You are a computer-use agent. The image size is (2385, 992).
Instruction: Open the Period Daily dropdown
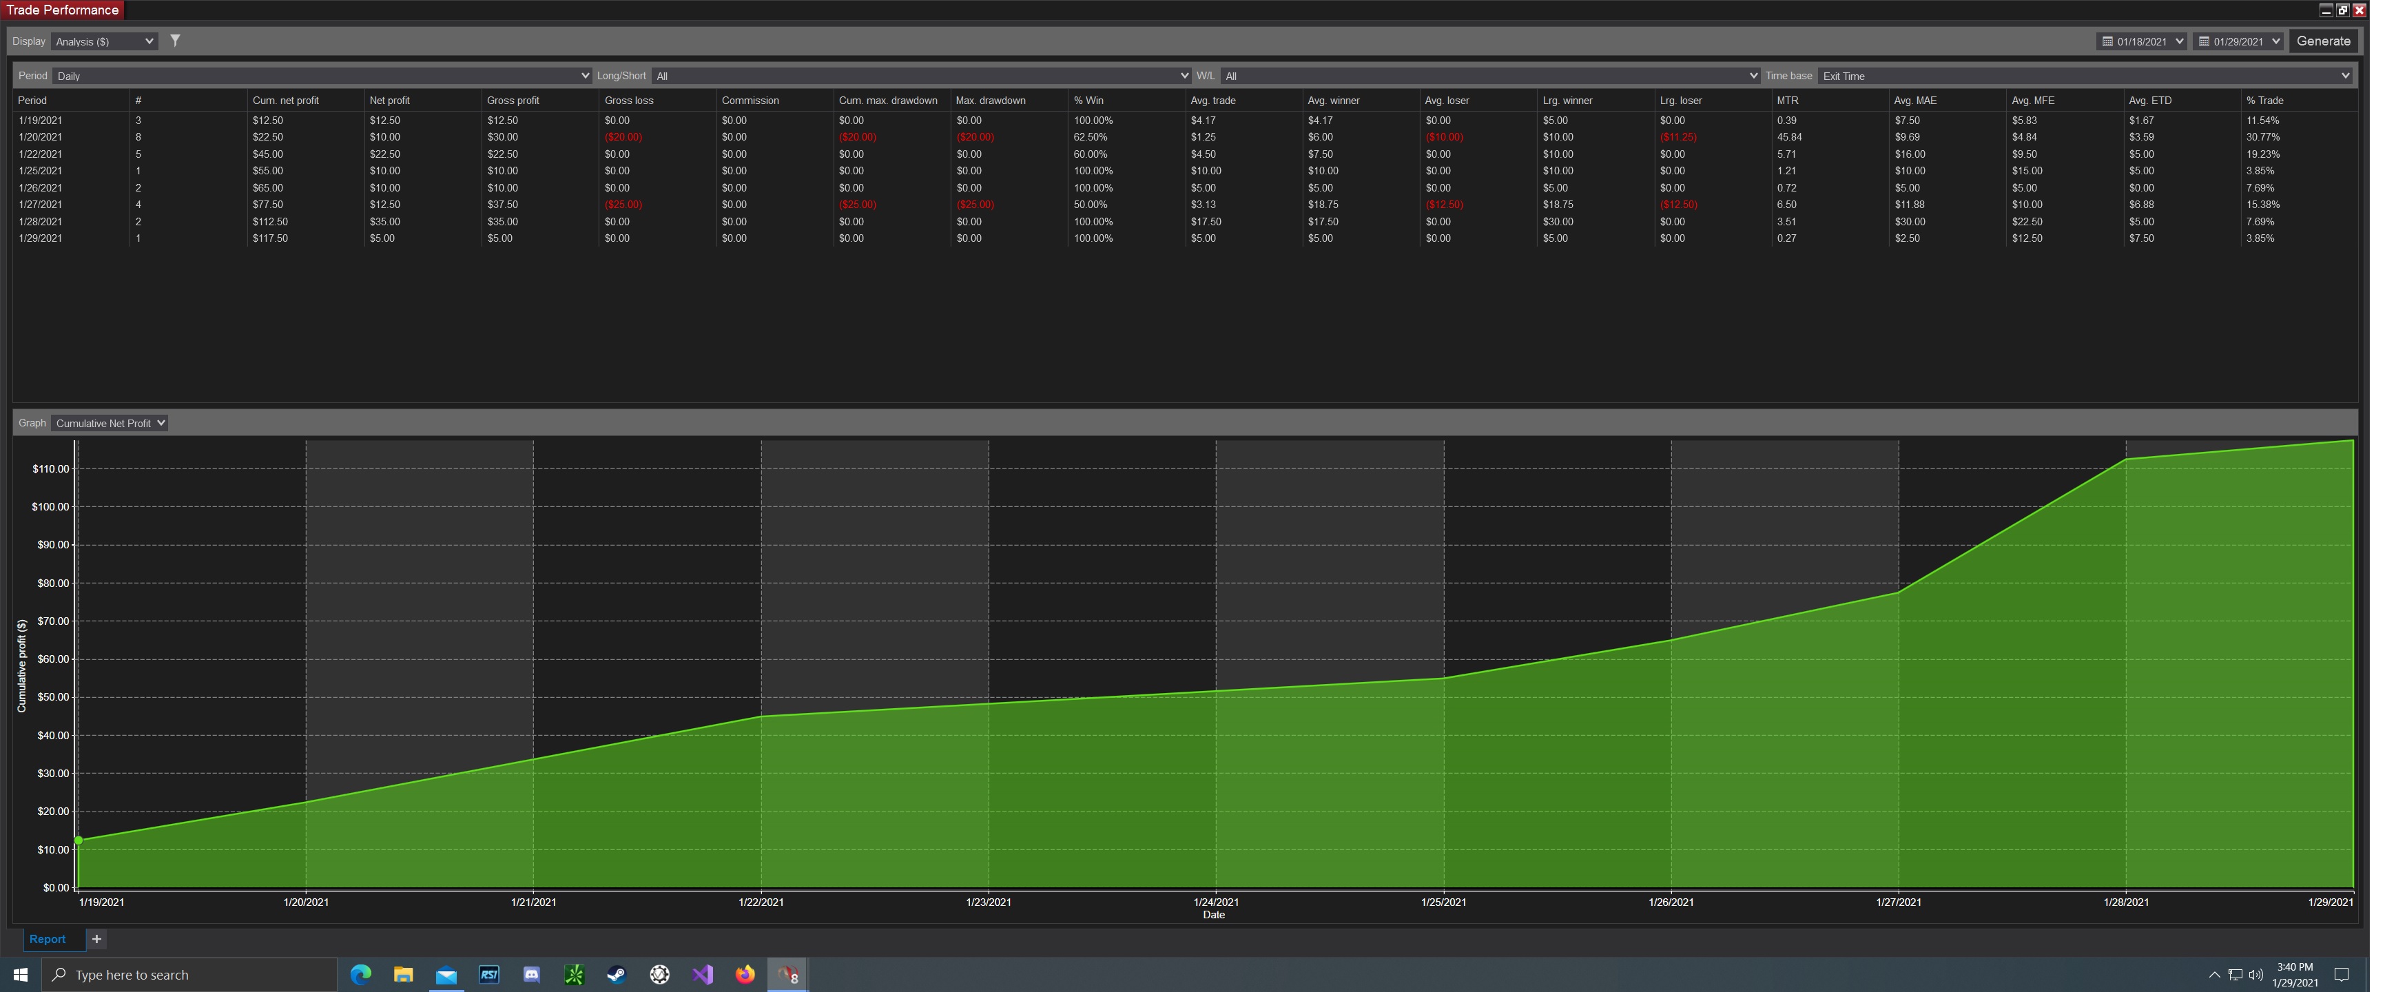click(321, 76)
